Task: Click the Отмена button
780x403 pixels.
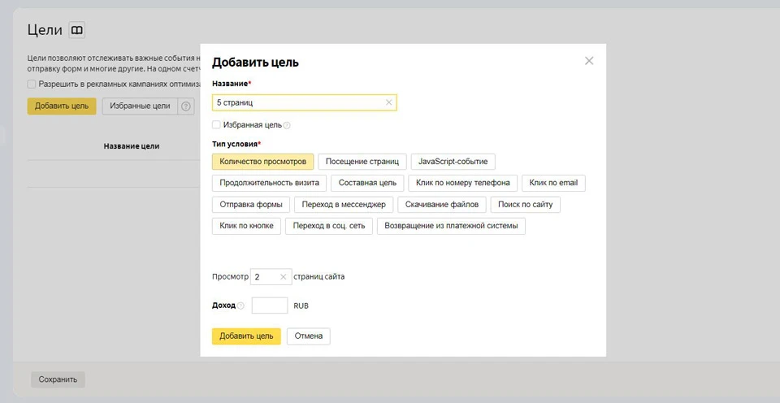Action: pyautogui.click(x=309, y=336)
